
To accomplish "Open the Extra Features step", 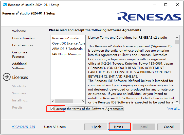I will pyautogui.click(x=23, y=45).
